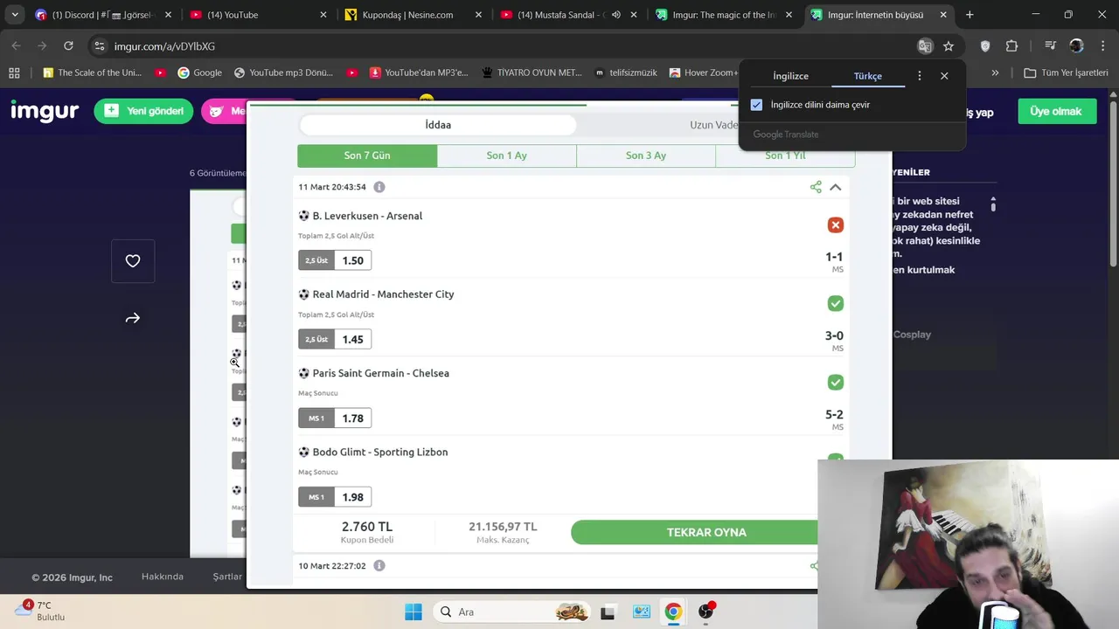Screen dimensions: 1119x629
Task: Close the Google Translate popup
Action: click(944, 76)
